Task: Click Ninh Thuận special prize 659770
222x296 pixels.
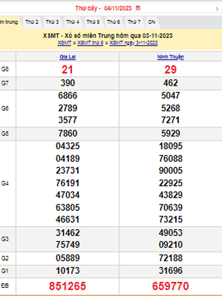Action: point(171,286)
